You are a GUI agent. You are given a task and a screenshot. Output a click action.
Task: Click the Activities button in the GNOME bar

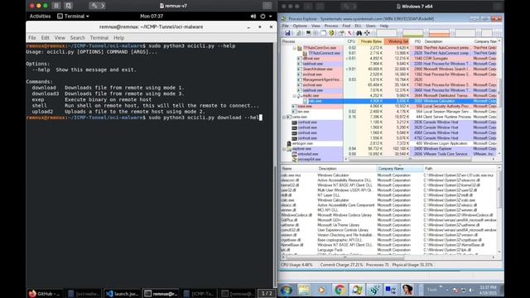pos(40,17)
